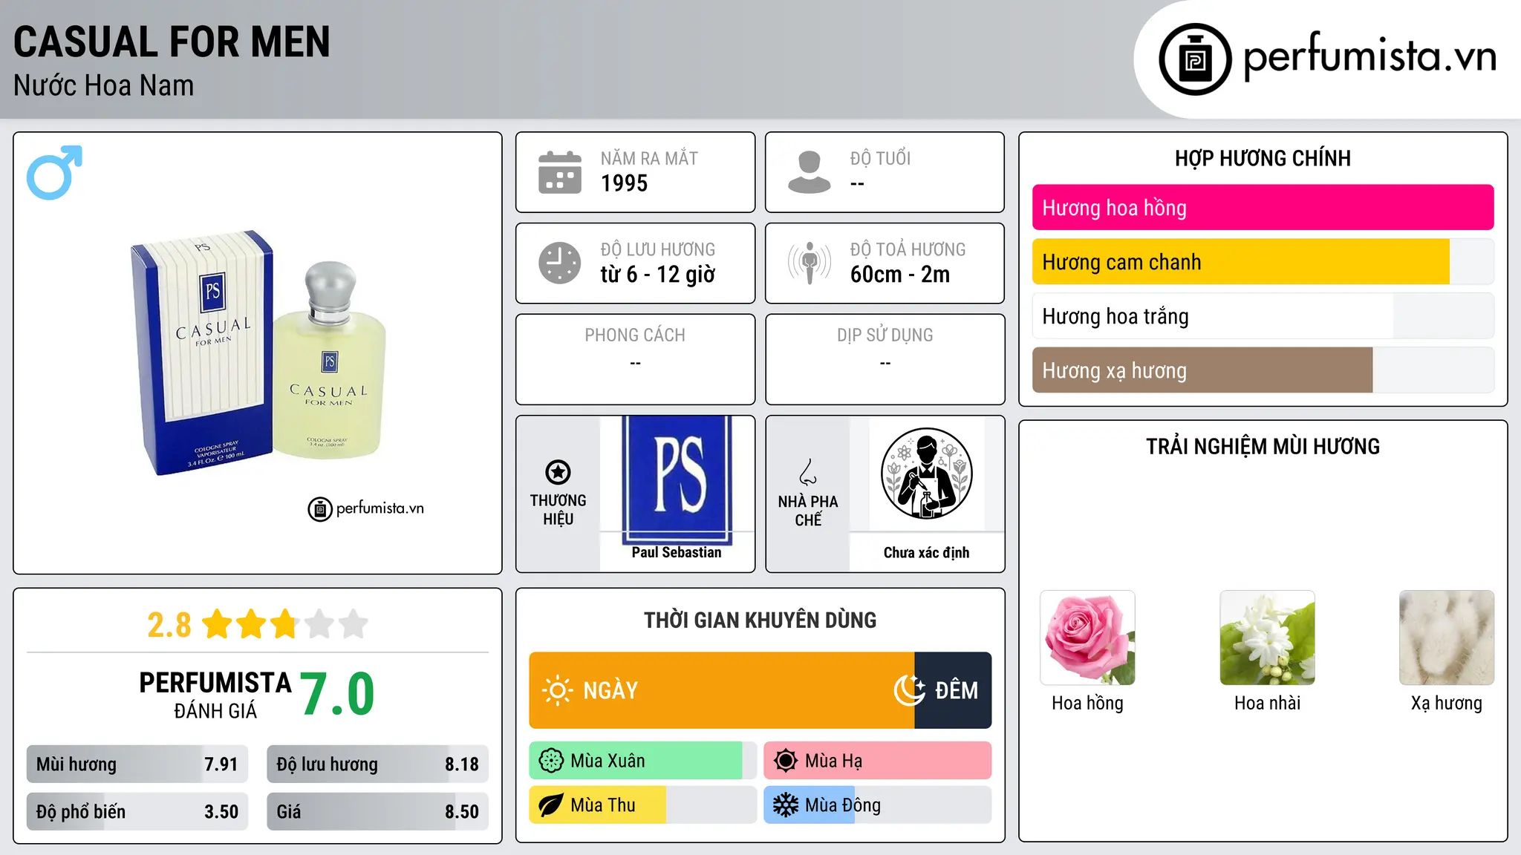
Task: Select the Hoa nhài jasmine note image
Action: pyautogui.click(x=1267, y=638)
